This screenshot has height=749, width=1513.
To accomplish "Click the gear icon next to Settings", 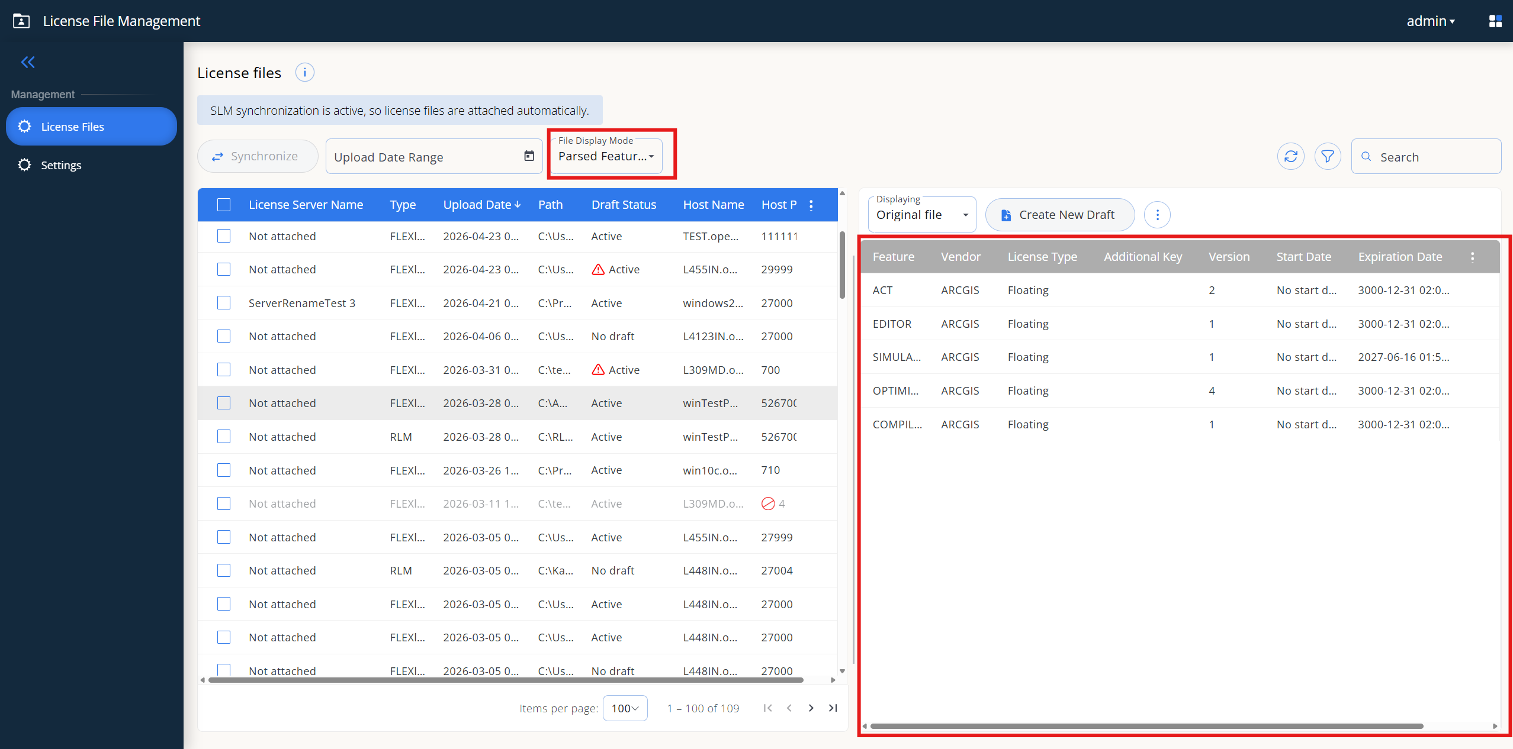I will click(24, 165).
